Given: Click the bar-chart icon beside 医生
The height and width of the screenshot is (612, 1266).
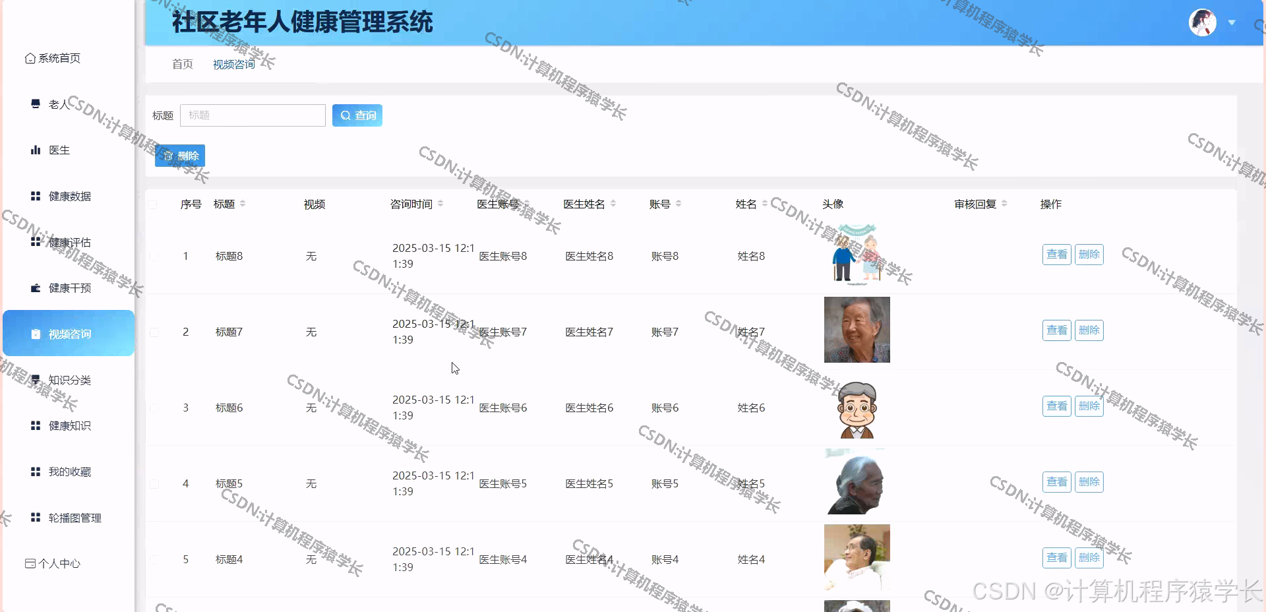Looking at the screenshot, I should point(36,150).
